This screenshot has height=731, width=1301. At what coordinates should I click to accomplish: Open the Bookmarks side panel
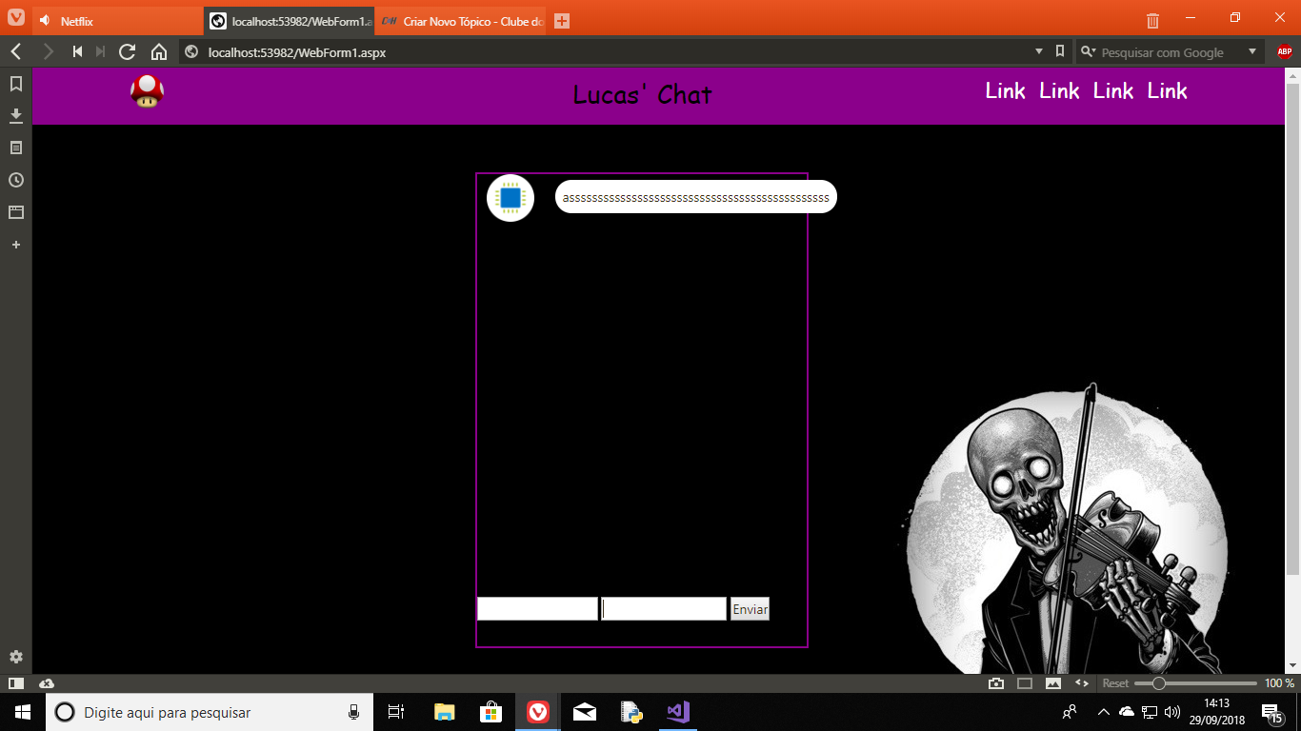pyautogui.click(x=16, y=84)
